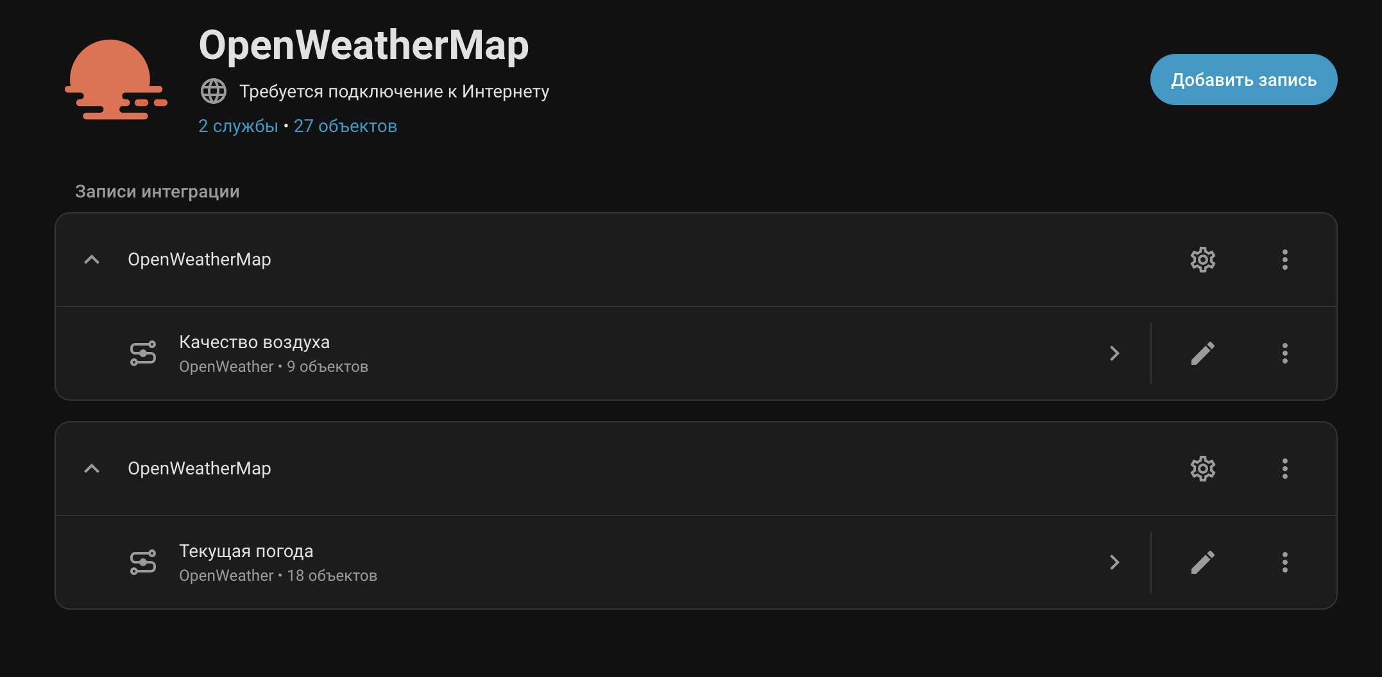Select the Текущая погода row title
Screen dimensions: 1382x677
(246, 551)
